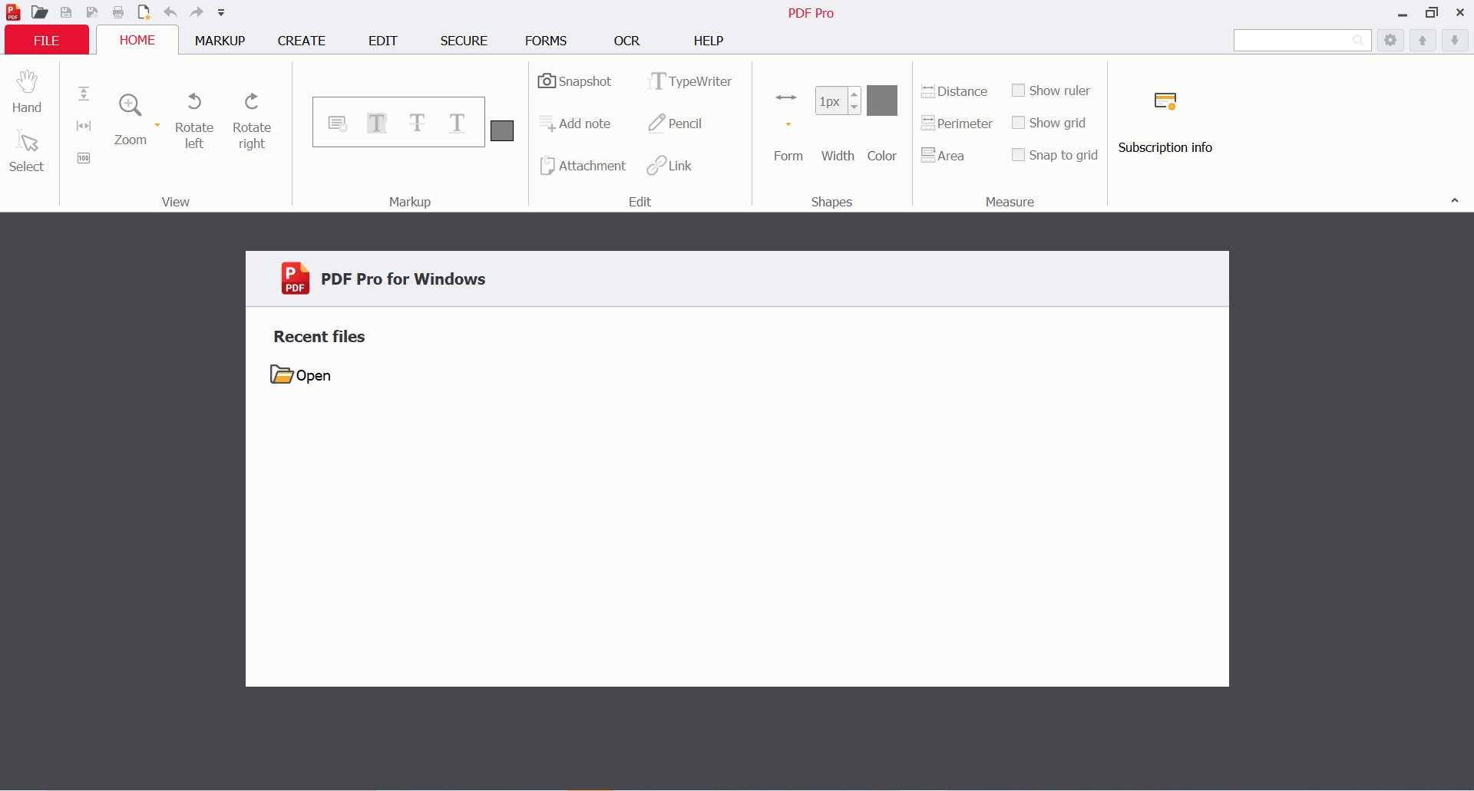Click the Snapshot tool
Screen dimensions: 1474x791
(574, 81)
